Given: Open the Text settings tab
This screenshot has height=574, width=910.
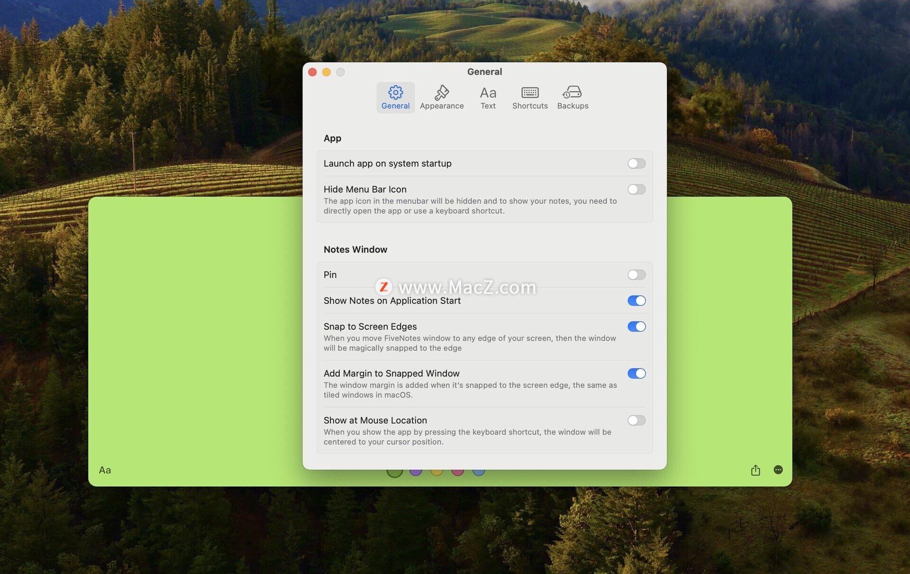Looking at the screenshot, I should pyautogui.click(x=488, y=98).
